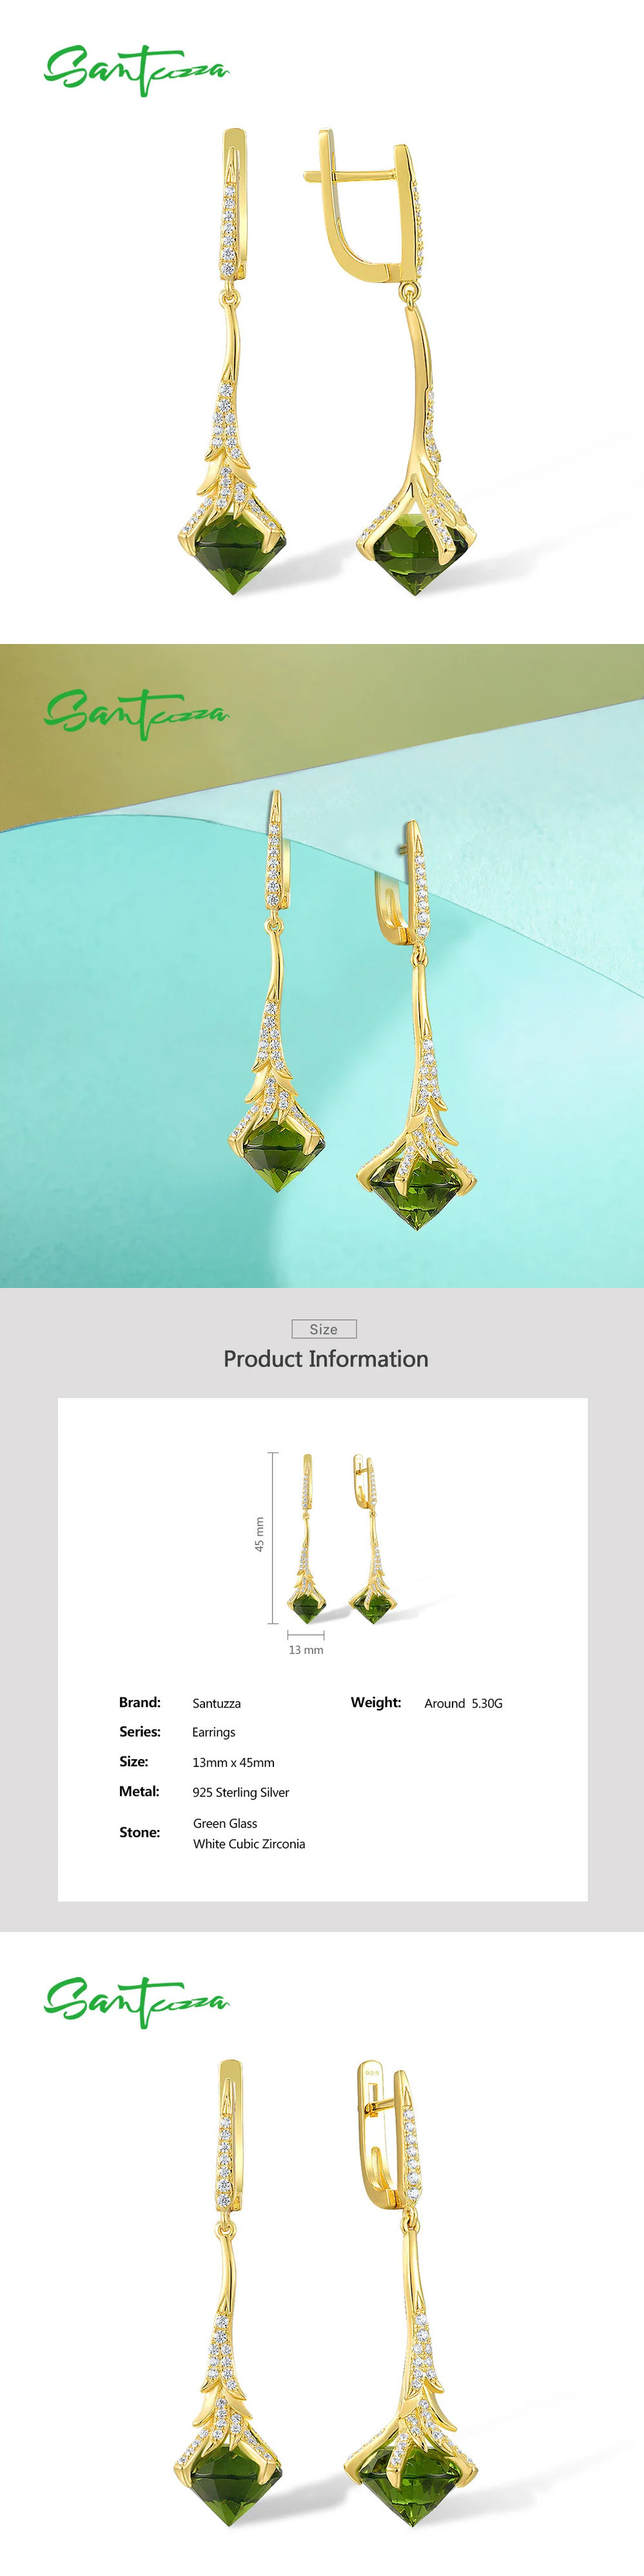
Task: Click the Around 5.30G weight value
Action: pyautogui.click(x=463, y=1703)
